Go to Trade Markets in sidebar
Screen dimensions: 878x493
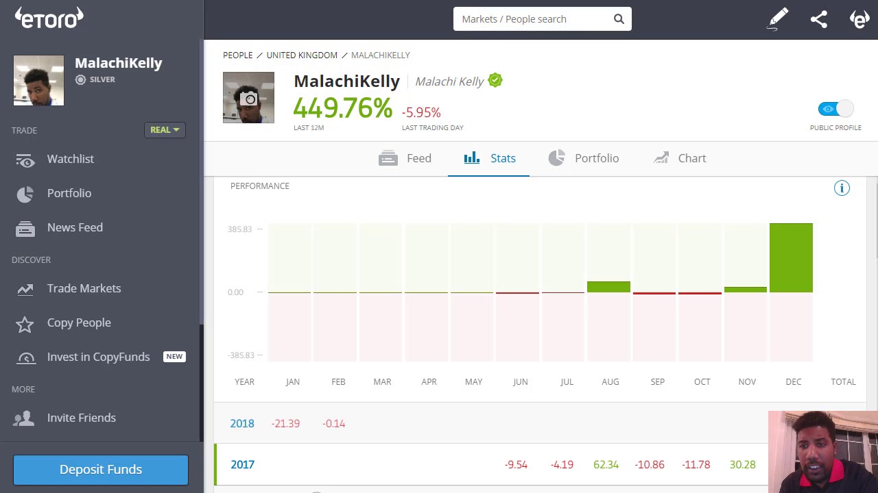point(84,288)
